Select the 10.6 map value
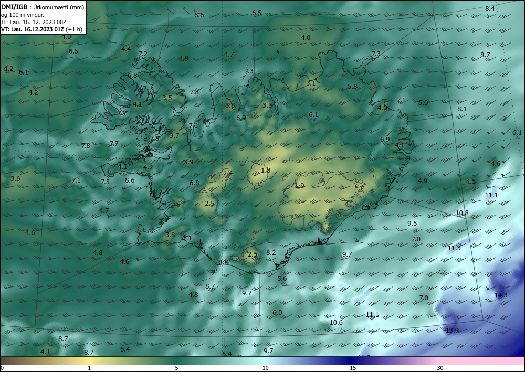525x372 pixels. (336, 323)
